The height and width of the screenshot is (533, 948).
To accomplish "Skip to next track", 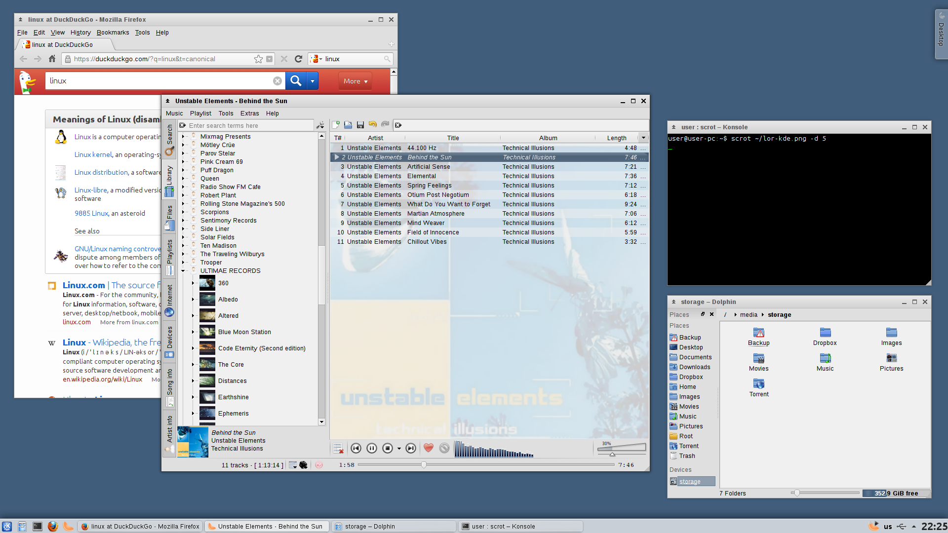I will (411, 448).
